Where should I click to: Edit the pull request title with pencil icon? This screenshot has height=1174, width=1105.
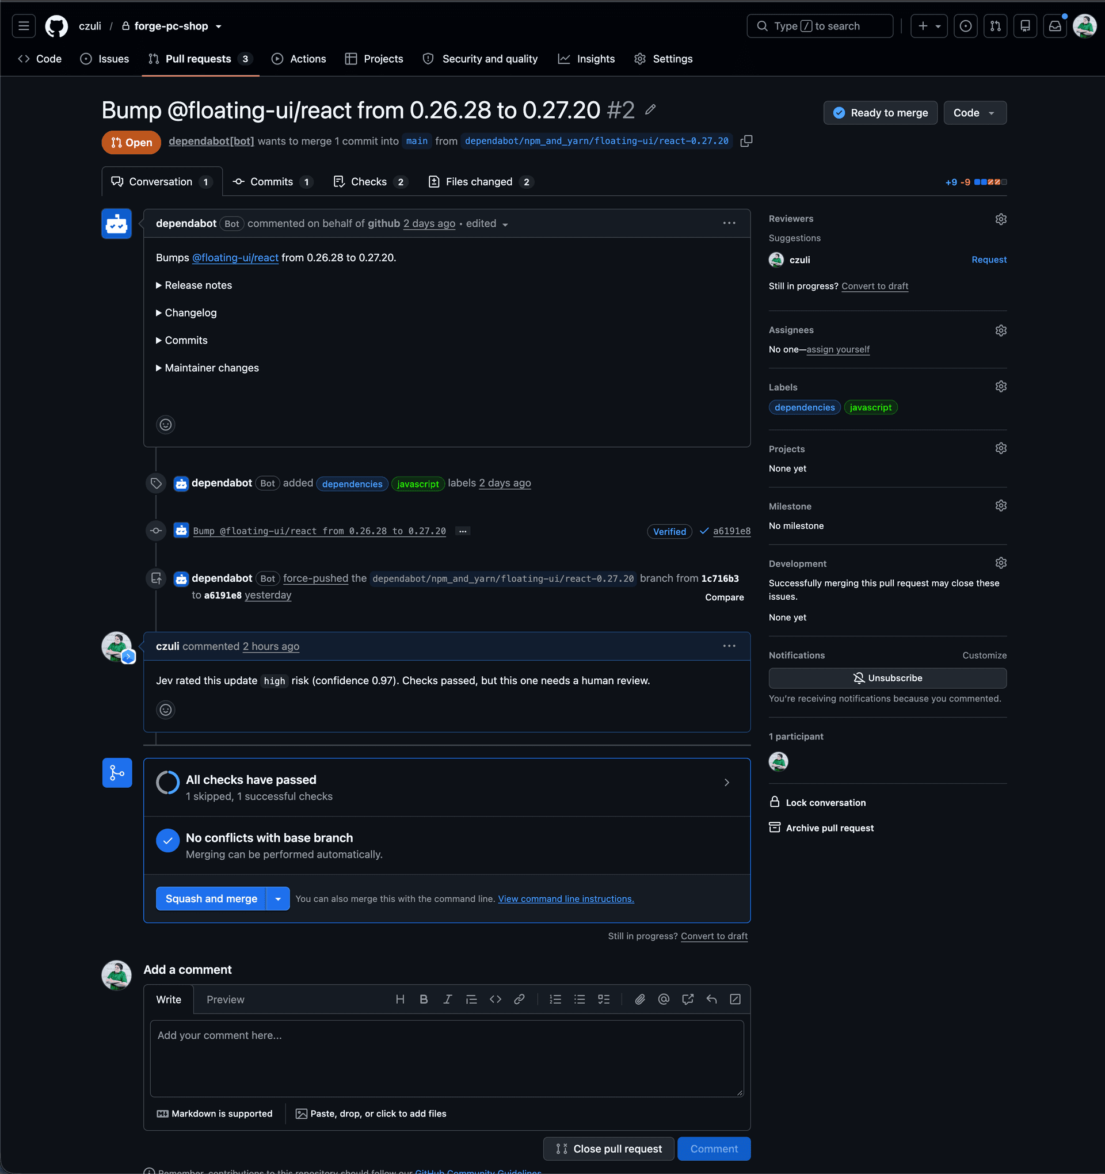point(650,110)
